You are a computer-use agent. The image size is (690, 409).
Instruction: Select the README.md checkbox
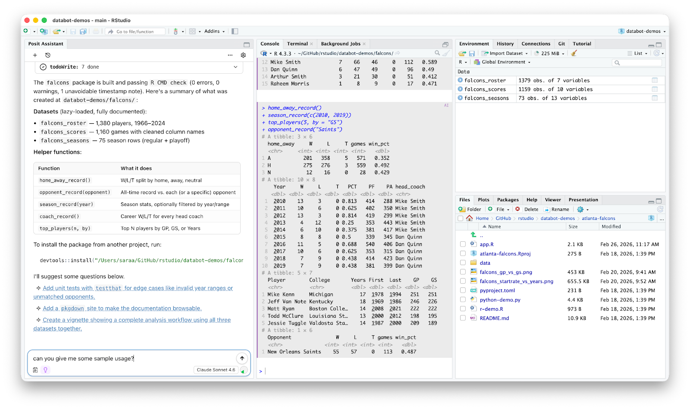tap(463, 318)
